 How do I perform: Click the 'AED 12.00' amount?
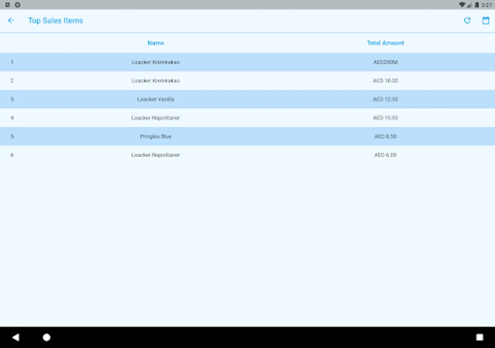386,99
